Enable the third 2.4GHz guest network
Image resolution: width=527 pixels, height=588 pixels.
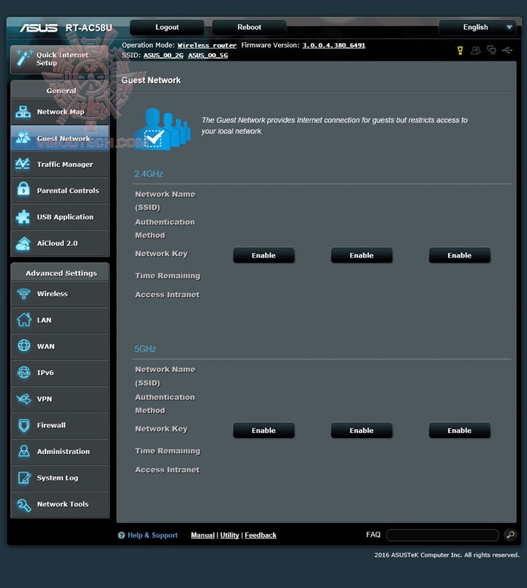[x=460, y=255]
